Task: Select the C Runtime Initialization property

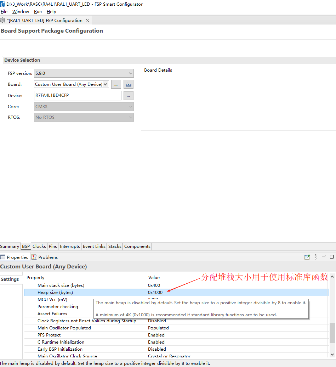Action: [x=61, y=342]
